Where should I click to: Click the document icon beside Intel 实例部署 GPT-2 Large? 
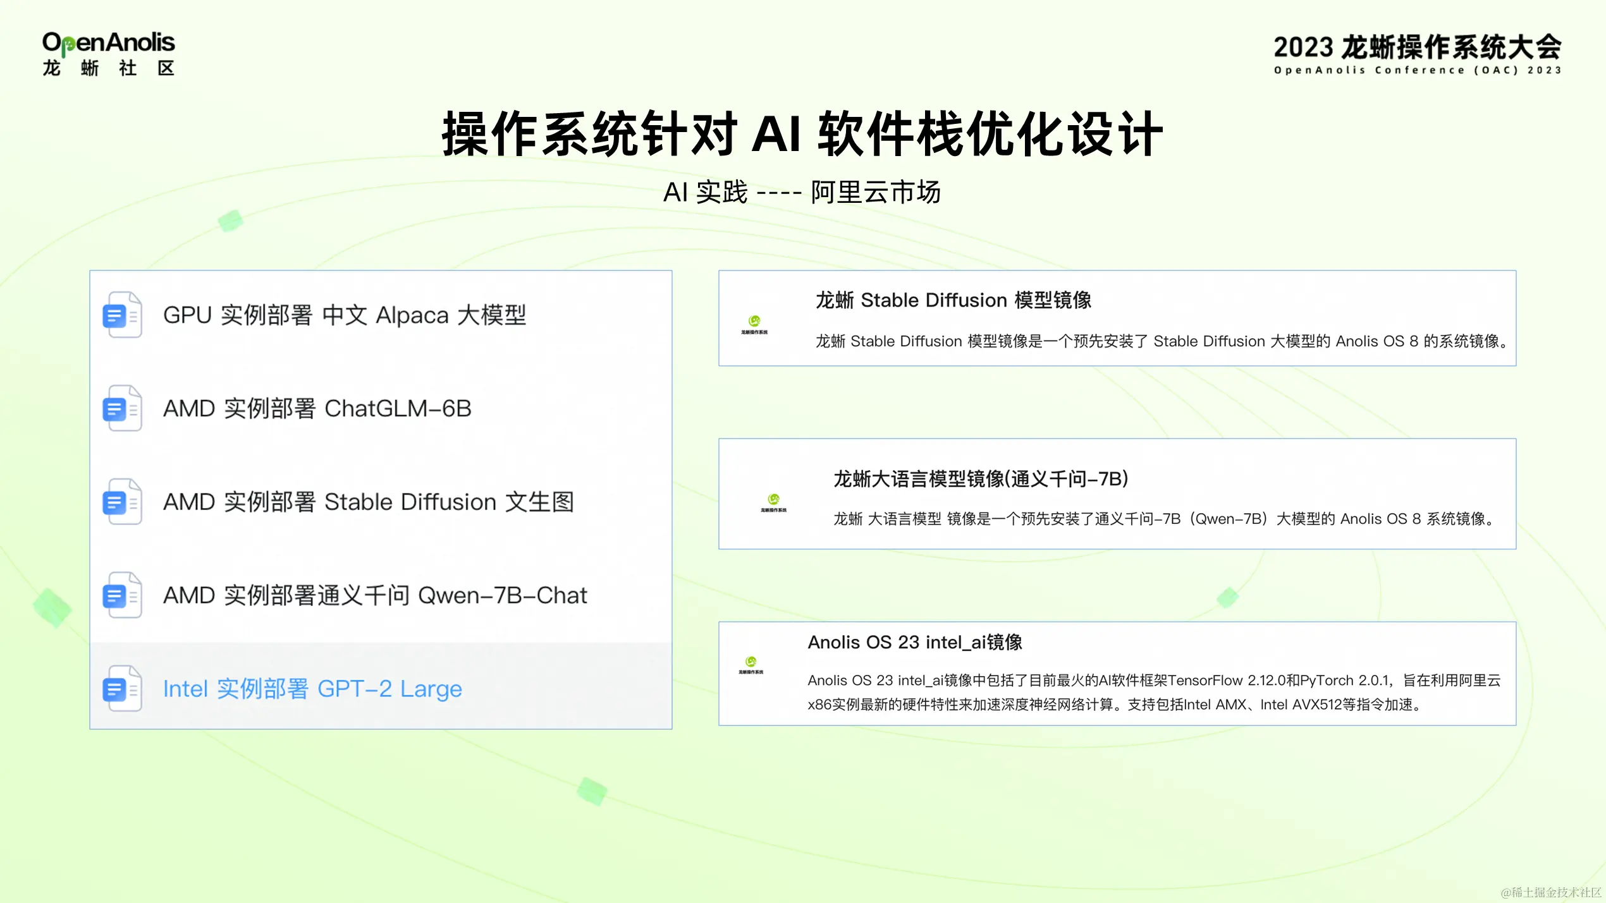coord(122,689)
